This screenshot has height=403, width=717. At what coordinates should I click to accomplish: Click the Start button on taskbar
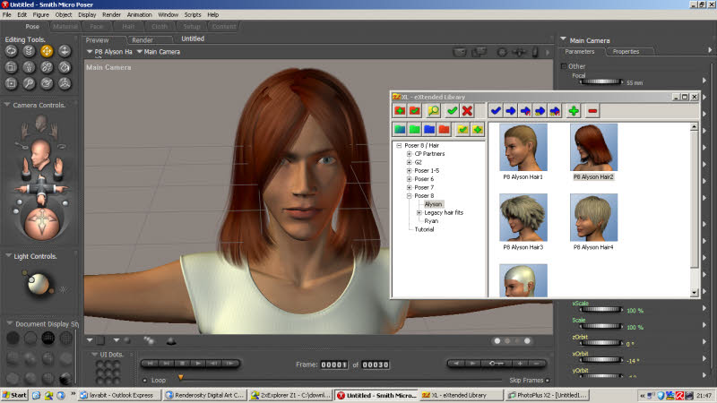pos(15,394)
